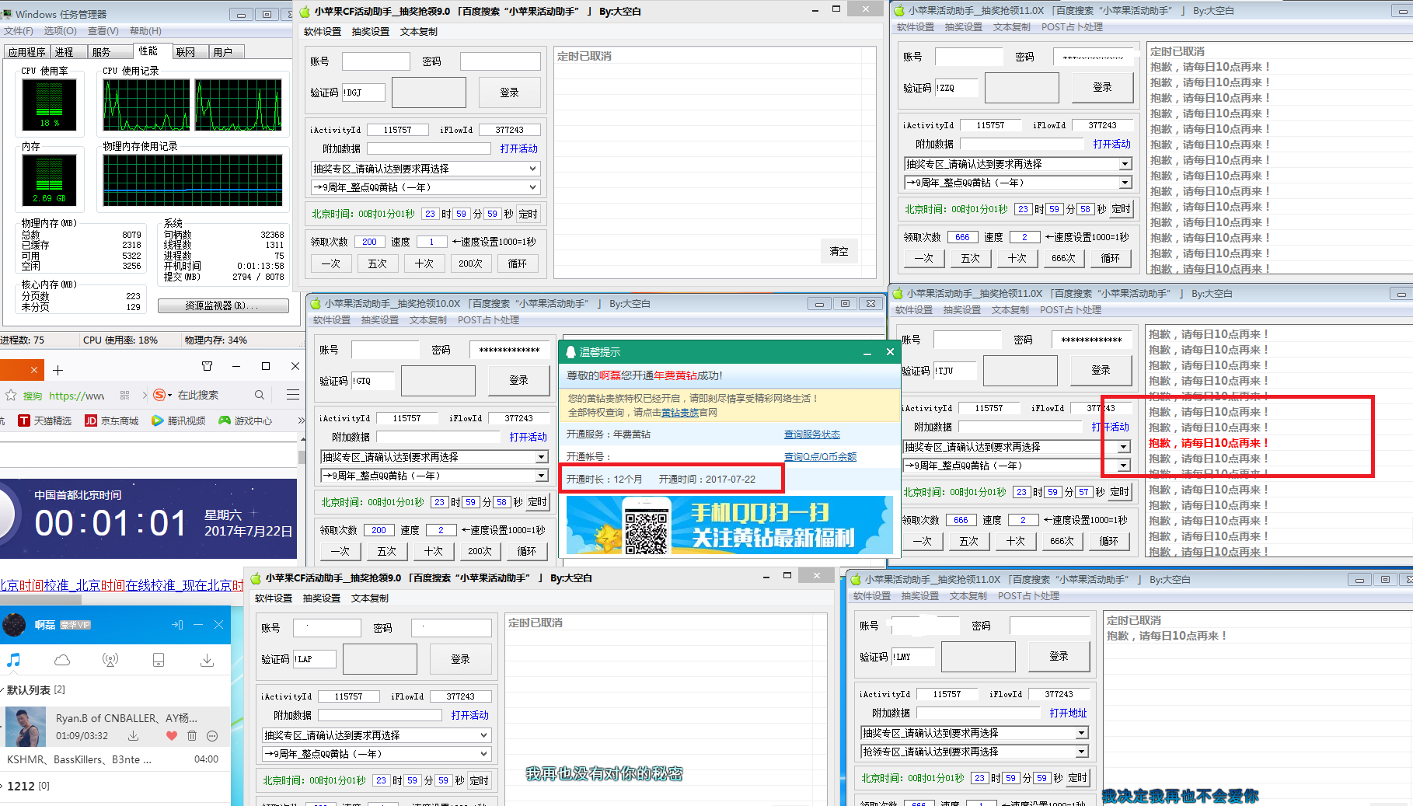Screen dimensions: 1413x806
Task: Switch the music player to mini mode
Action: pos(177,624)
